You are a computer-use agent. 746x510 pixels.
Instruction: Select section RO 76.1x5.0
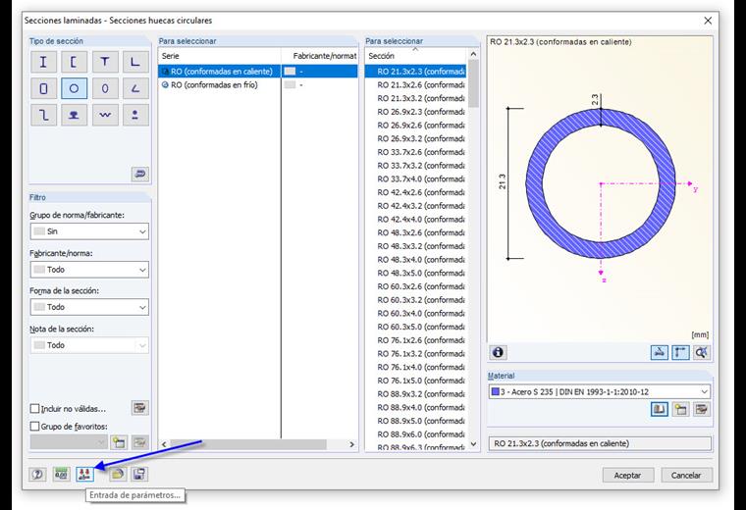click(416, 381)
